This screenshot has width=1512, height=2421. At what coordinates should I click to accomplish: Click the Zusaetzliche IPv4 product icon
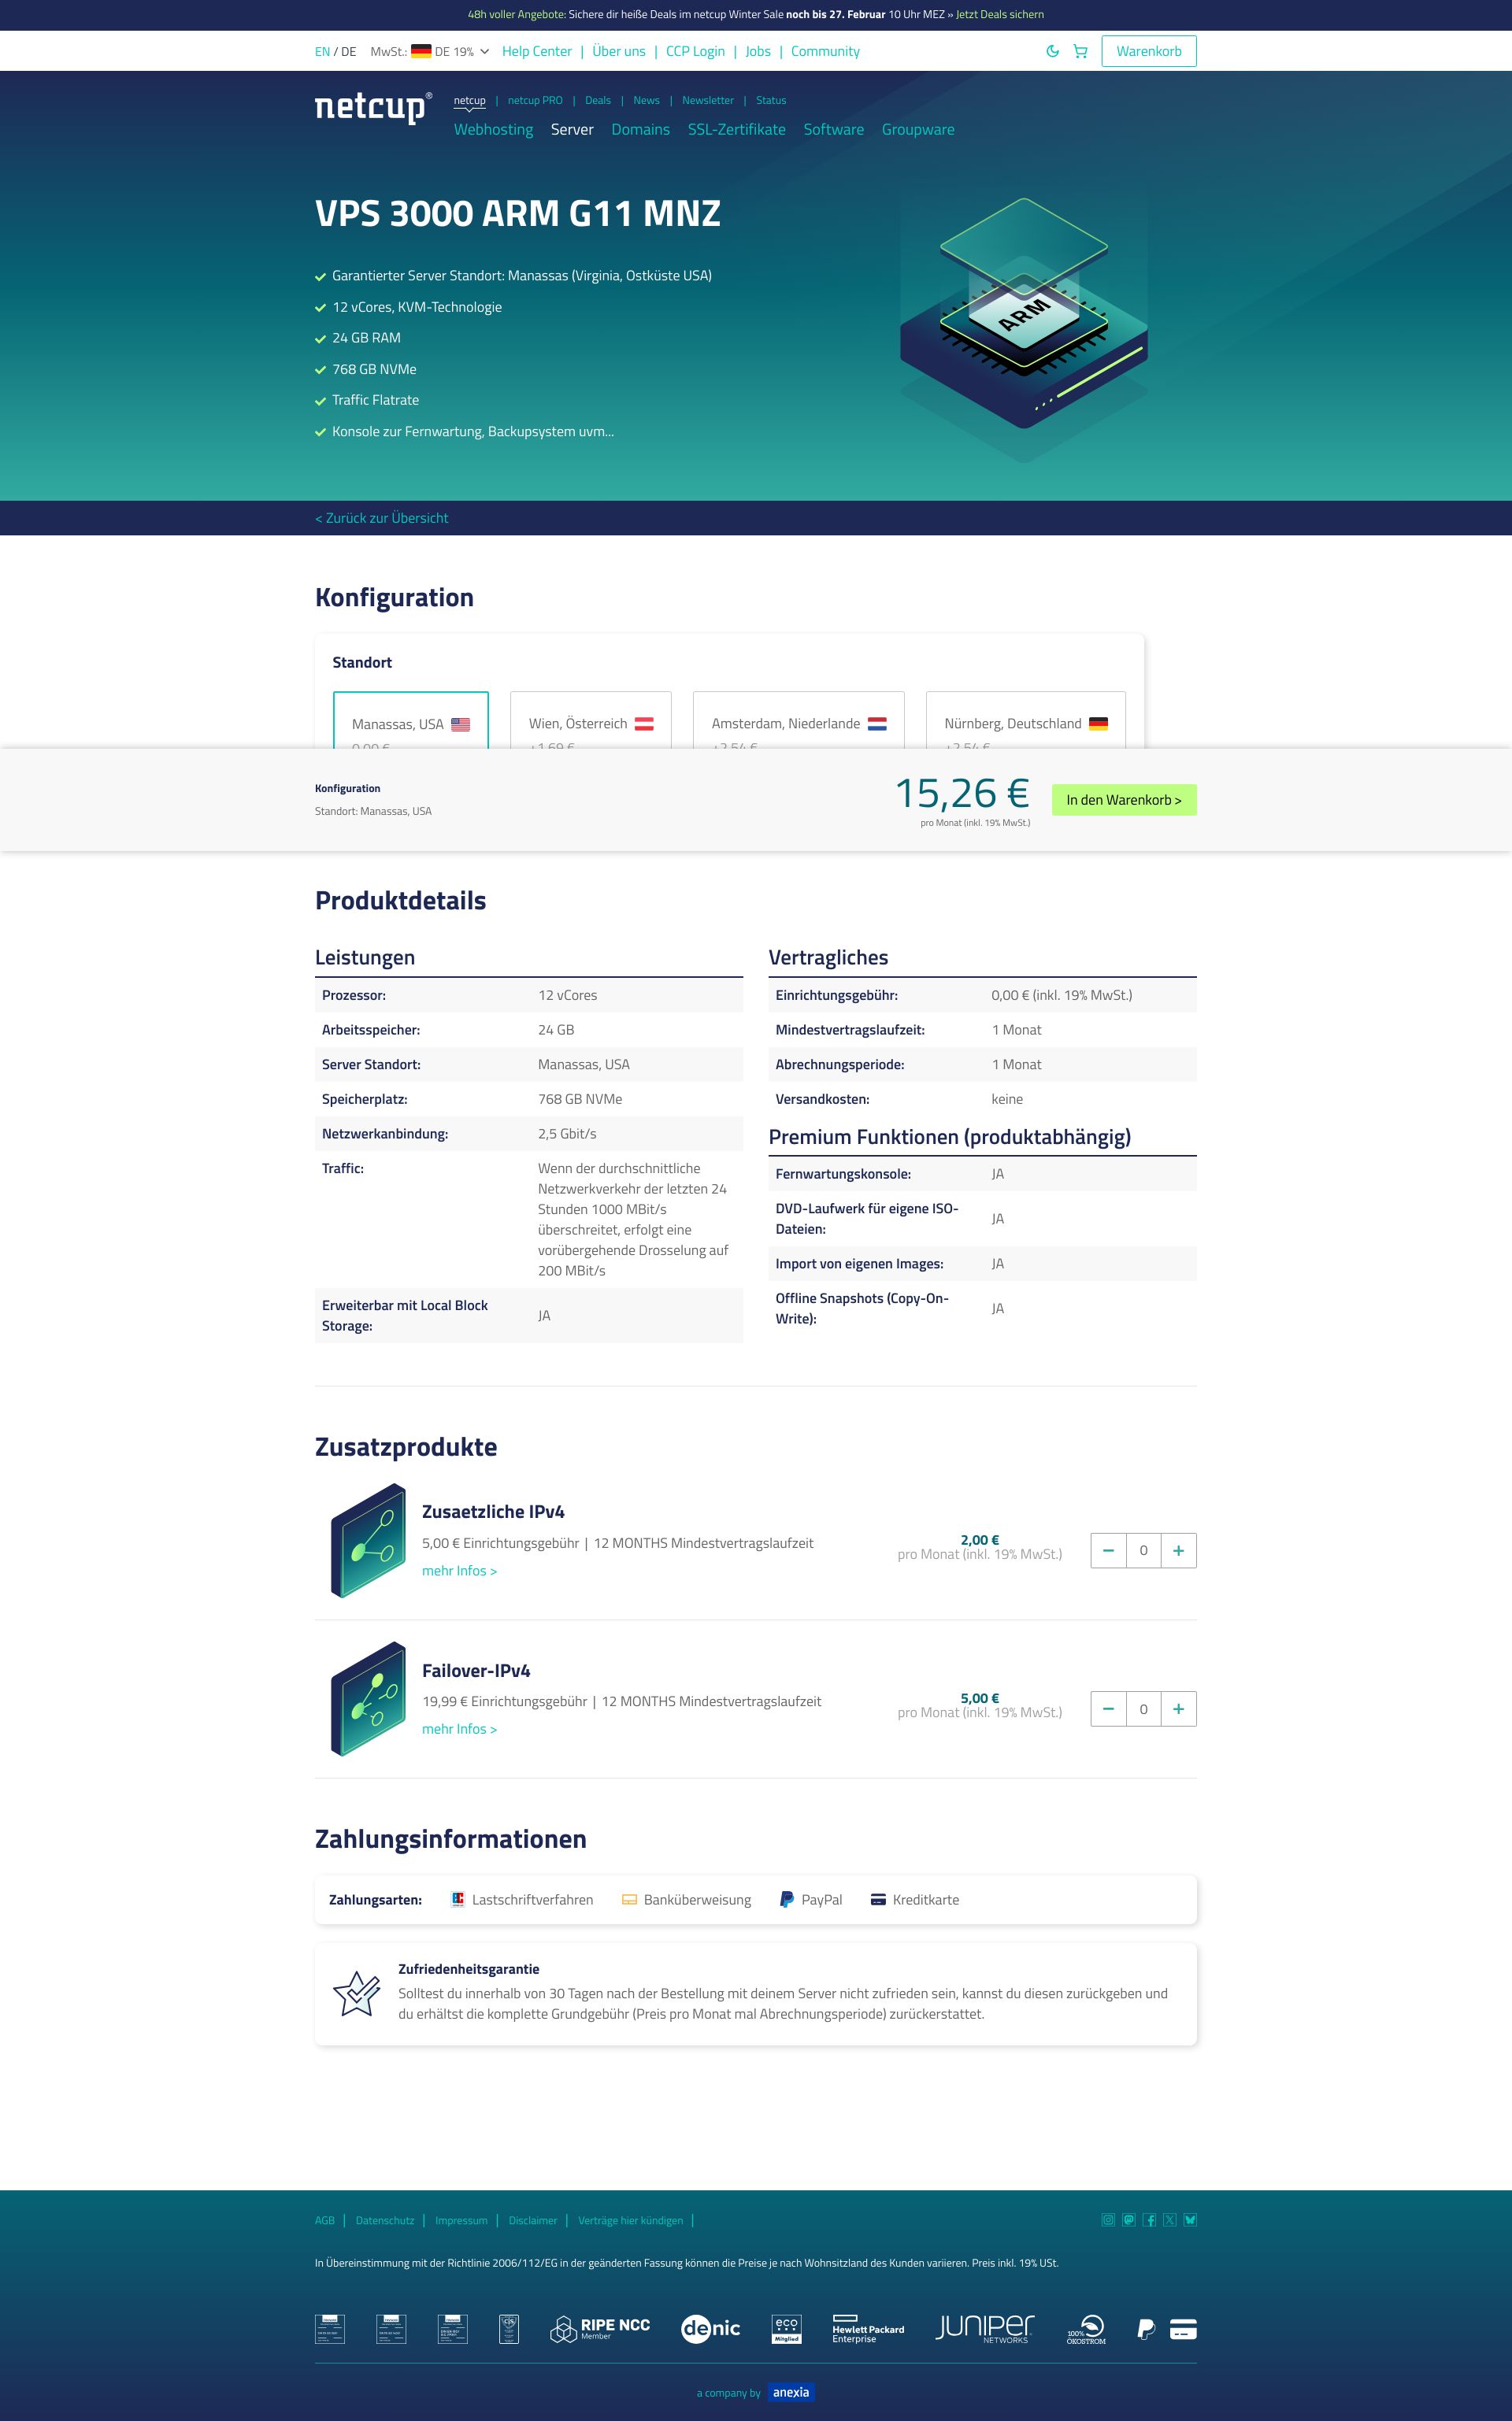tap(368, 1540)
